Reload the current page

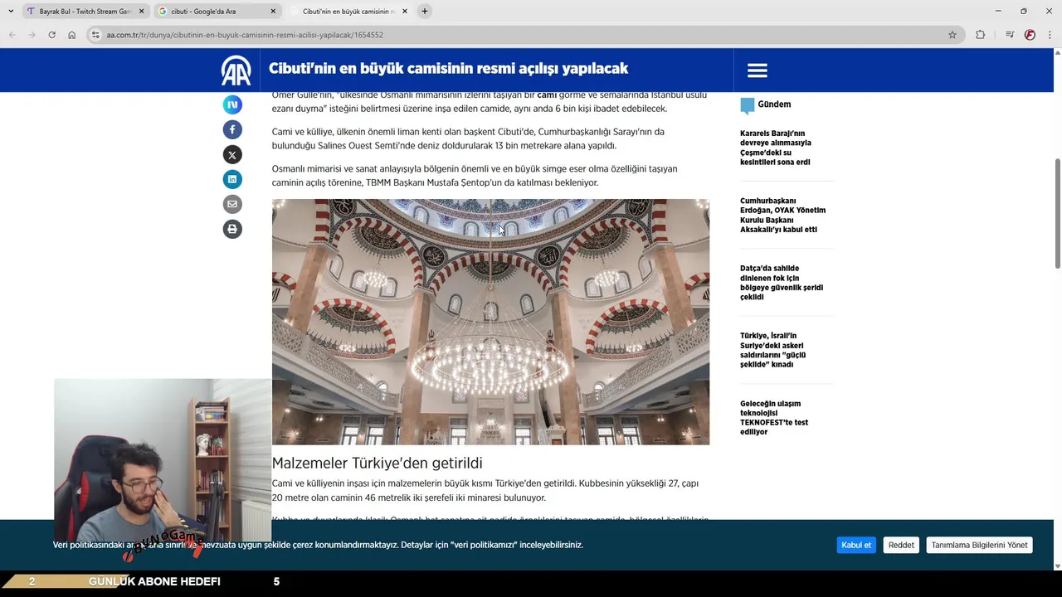(51, 35)
